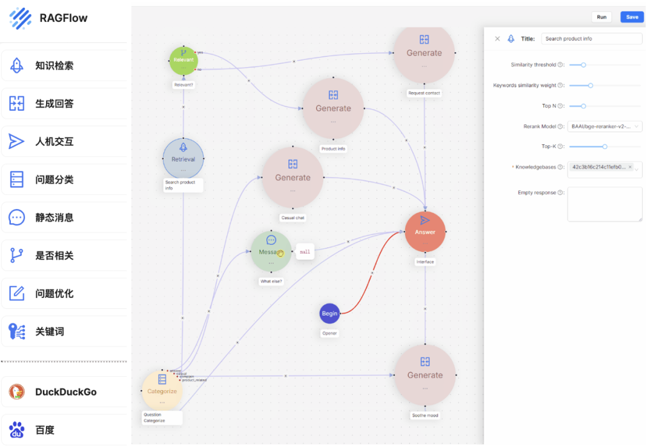
Task: Expand the Knowledgebases selector
Action: pyautogui.click(x=636, y=170)
